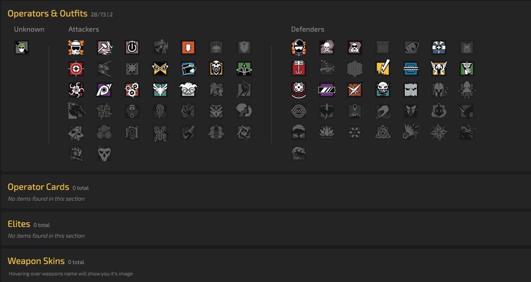The width and height of the screenshot is (531, 282).
Task: Click the Operators & Outfits heading
Action: (x=47, y=13)
